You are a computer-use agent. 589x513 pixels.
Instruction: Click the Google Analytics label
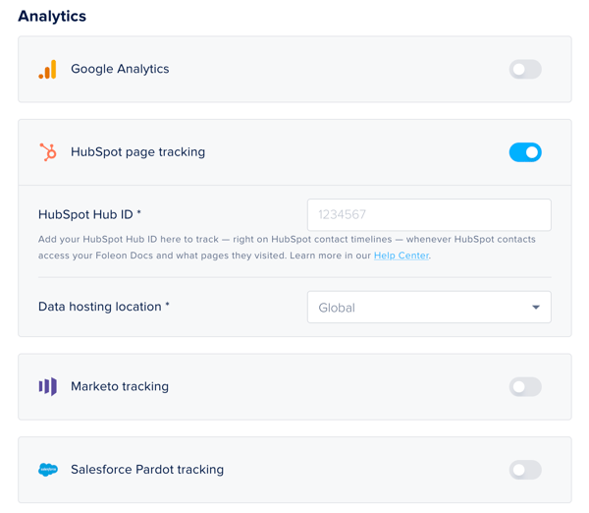tap(120, 69)
